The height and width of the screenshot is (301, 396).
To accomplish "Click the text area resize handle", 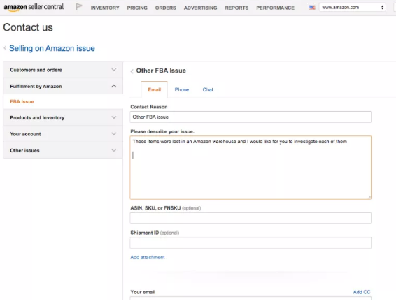I will pyautogui.click(x=369, y=197).
